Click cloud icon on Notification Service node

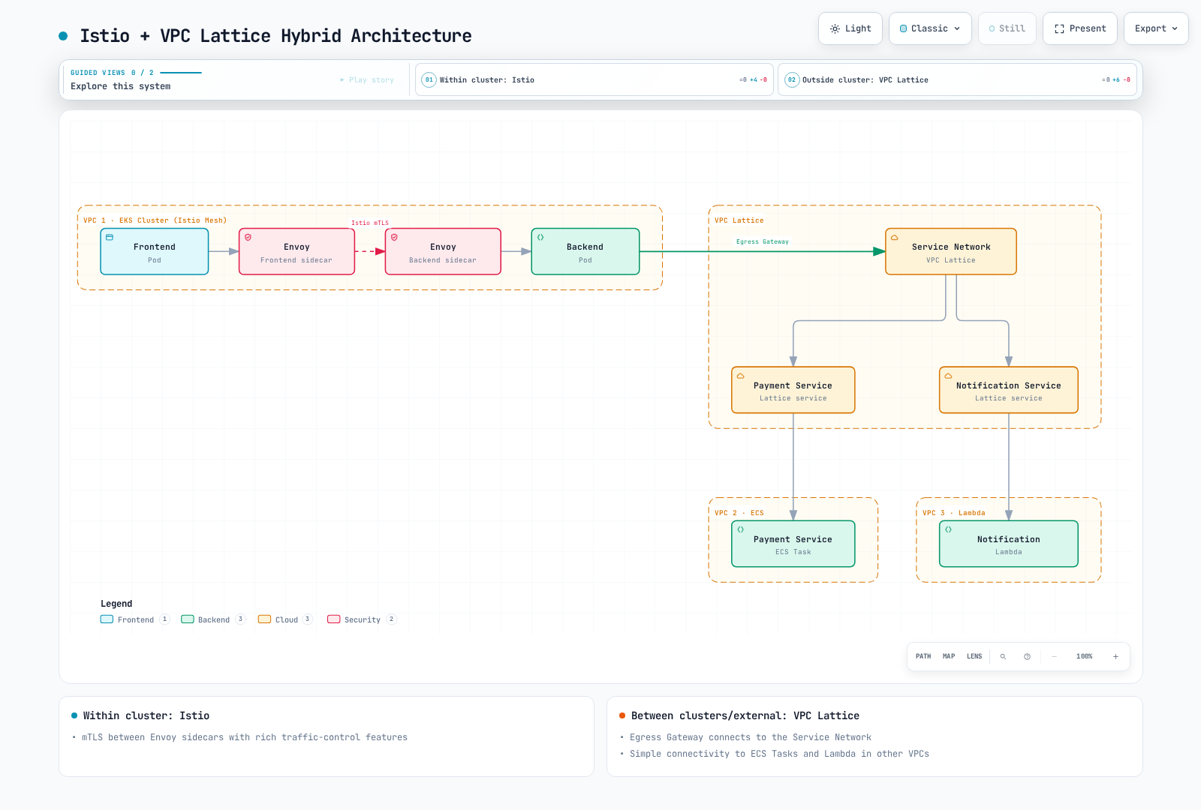click(x=948, y=376)
